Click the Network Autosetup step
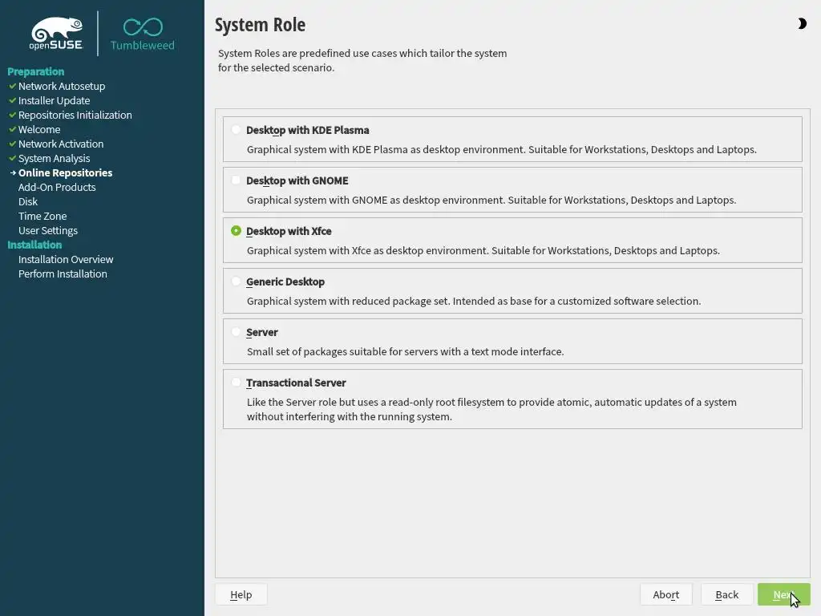The image size is (821, 616). (x=62, y=86)
